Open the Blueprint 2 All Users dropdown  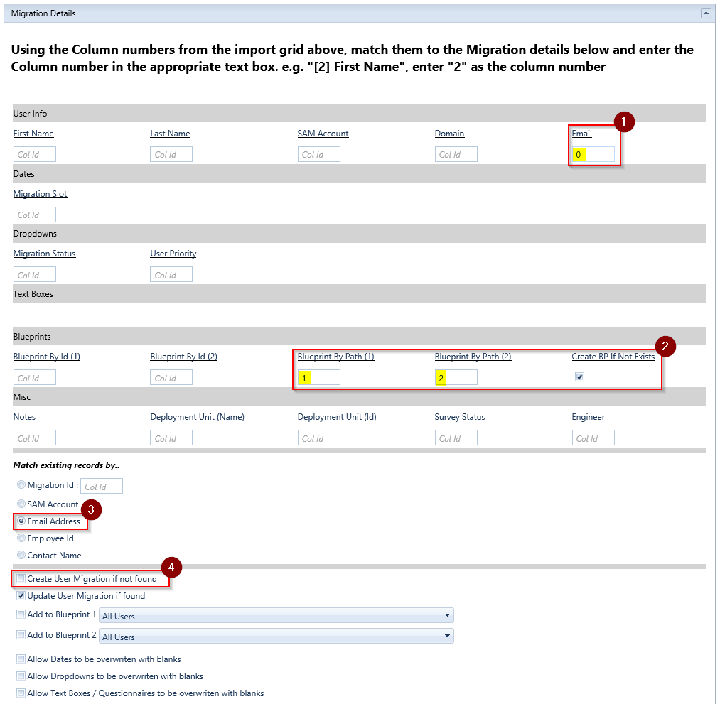coord(276,636)
